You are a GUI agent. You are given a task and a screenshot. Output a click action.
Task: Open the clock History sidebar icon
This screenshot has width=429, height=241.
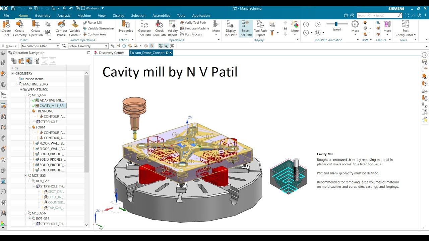[3, 192]
